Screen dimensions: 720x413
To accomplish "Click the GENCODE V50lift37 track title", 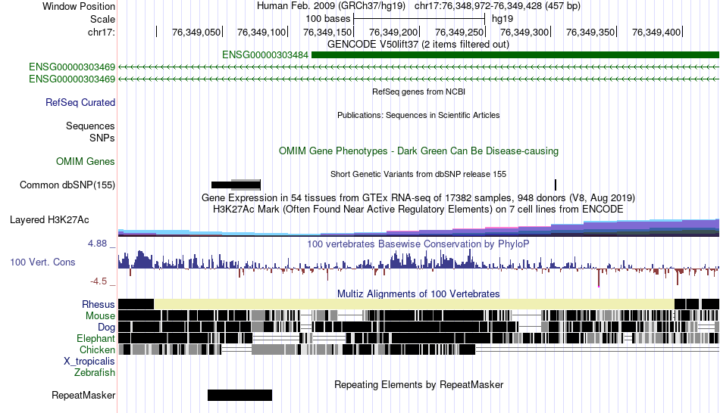I will [x=418, y=45].
